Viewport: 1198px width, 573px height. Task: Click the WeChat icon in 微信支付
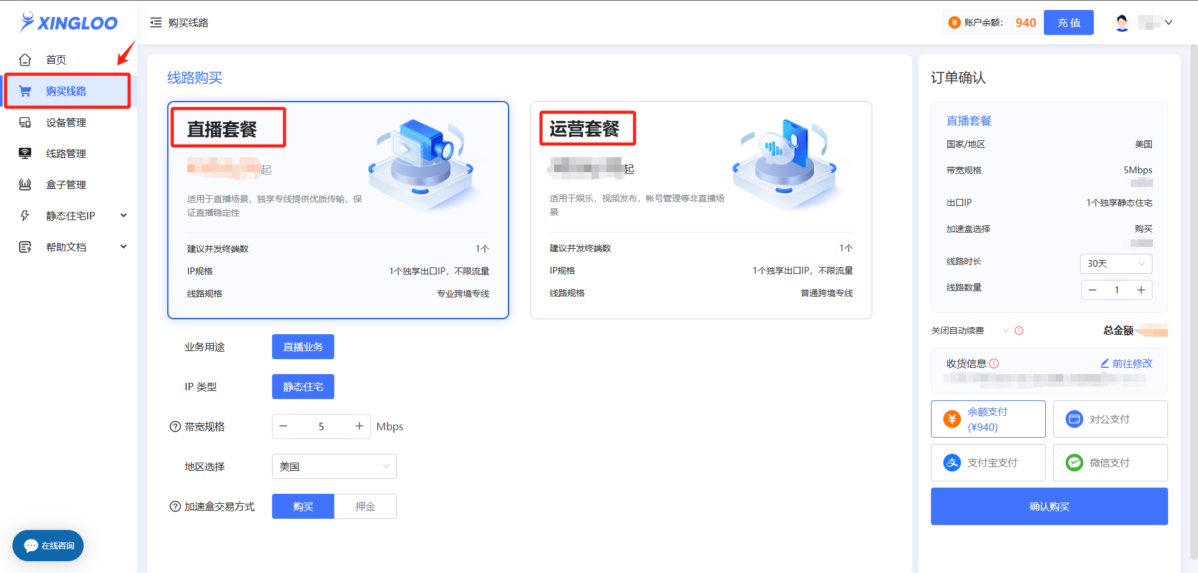(x=1074, y=463)
